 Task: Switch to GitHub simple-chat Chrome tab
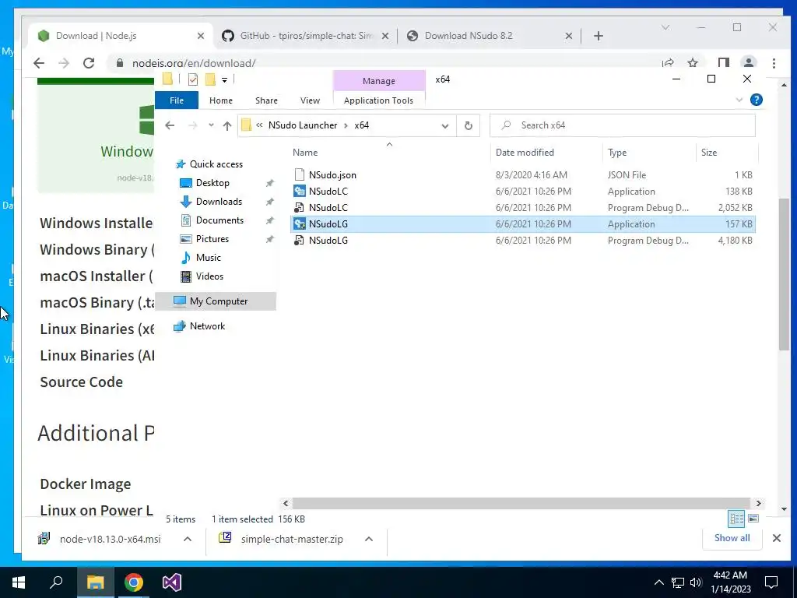click(306, 36)
